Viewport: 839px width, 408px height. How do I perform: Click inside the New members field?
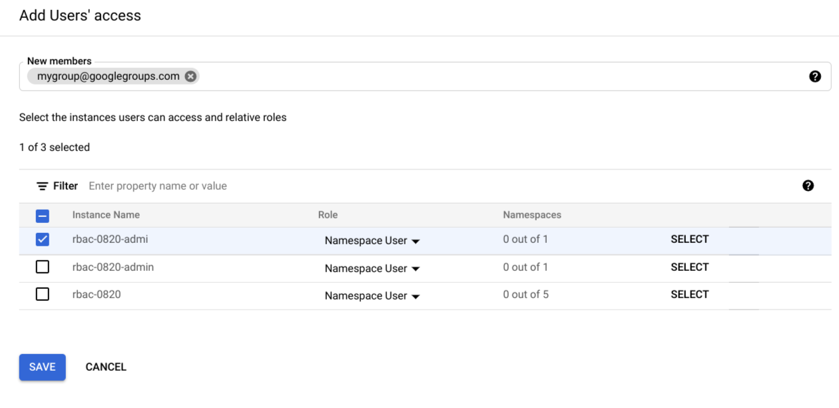(400, 76)
